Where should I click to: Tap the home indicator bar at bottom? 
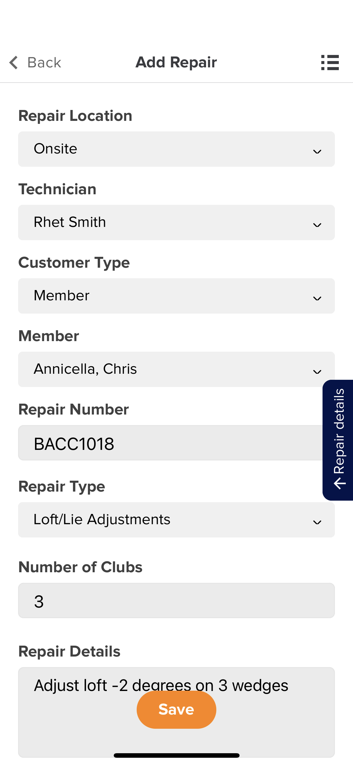pos(176,755)
